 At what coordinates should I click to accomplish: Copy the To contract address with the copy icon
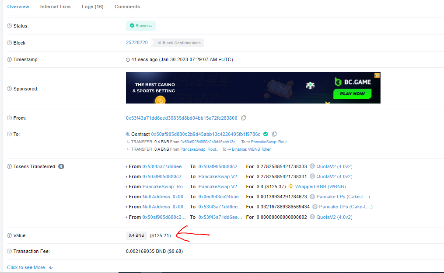point(274,134)
